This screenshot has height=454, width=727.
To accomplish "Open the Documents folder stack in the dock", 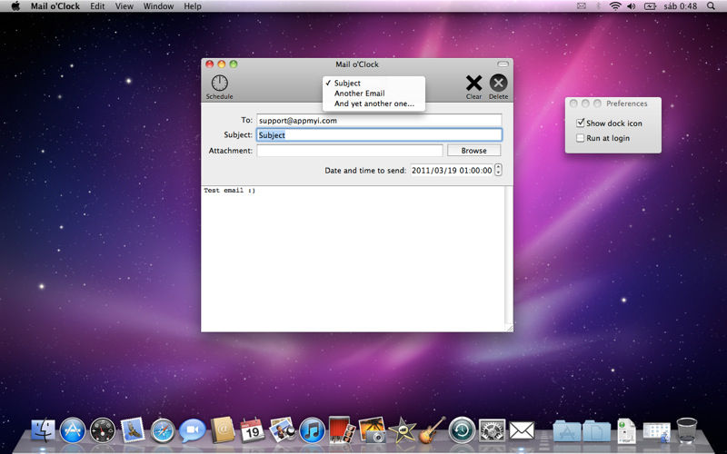I will click(x=597, y=430).
